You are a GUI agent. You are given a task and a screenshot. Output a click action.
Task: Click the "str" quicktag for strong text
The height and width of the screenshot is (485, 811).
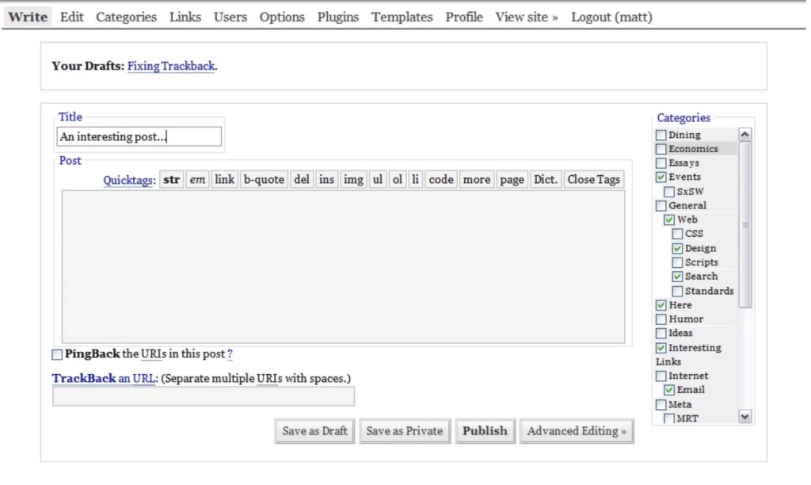click(171, 179)
